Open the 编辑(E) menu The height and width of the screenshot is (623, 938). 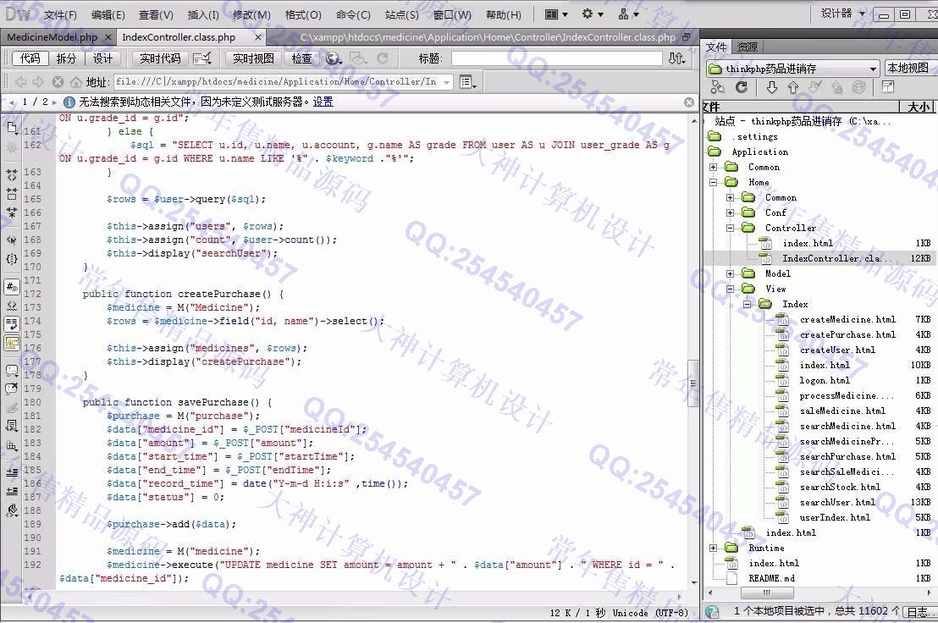(x=108, y=14)
